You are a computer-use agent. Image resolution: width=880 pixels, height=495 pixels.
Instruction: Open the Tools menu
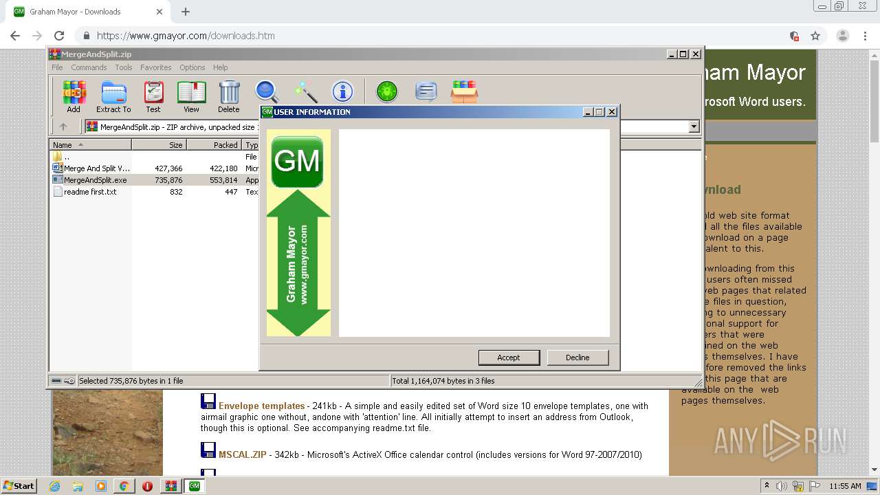point(124,67)
